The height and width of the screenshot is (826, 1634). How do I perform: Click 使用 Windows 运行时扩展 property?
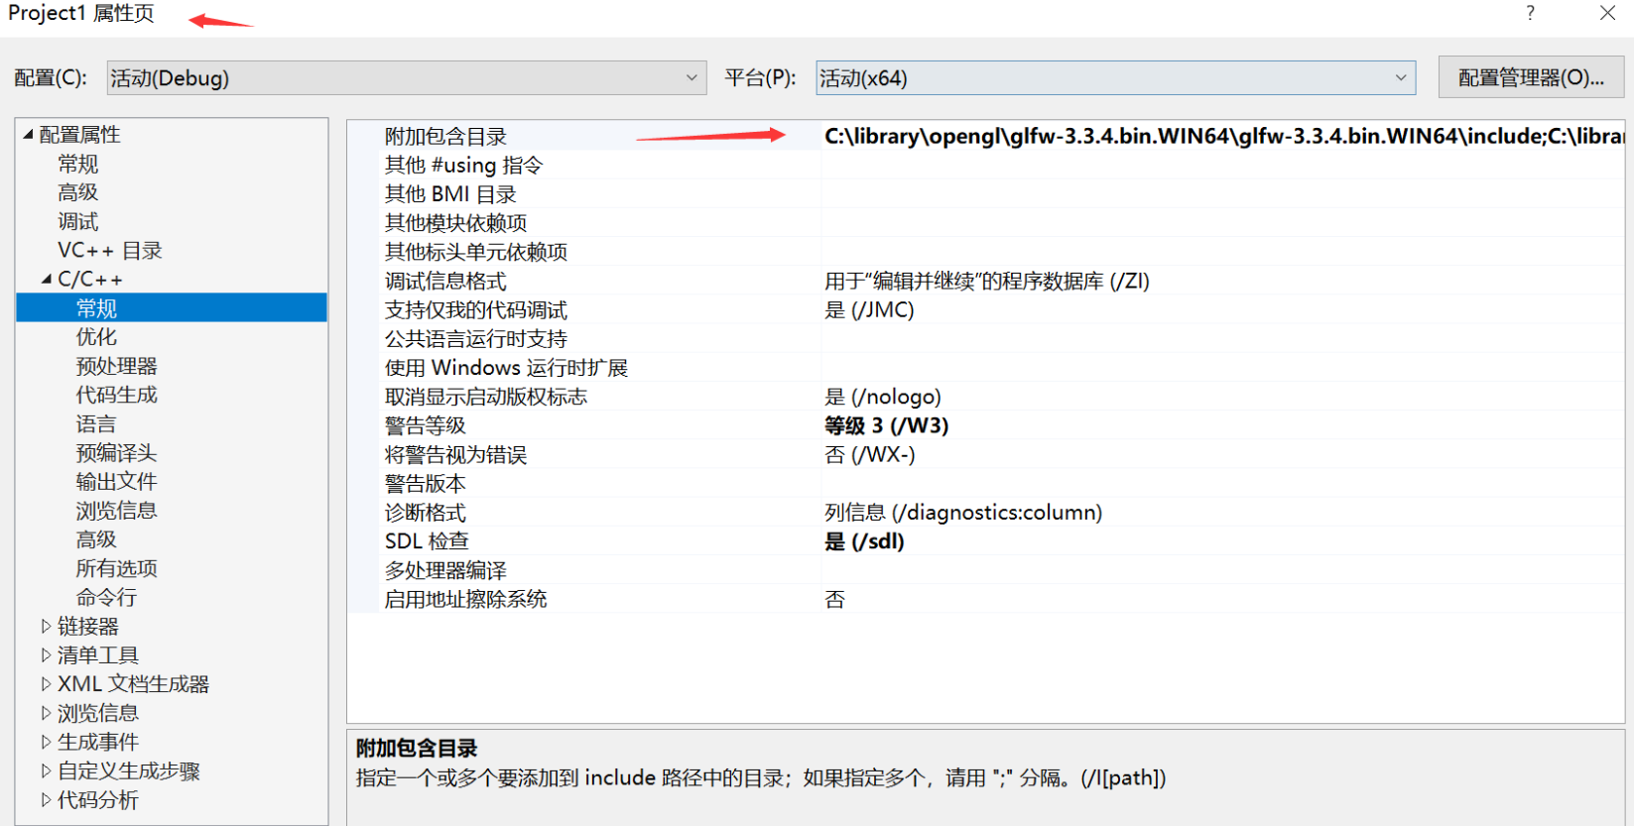coord(506,367)
